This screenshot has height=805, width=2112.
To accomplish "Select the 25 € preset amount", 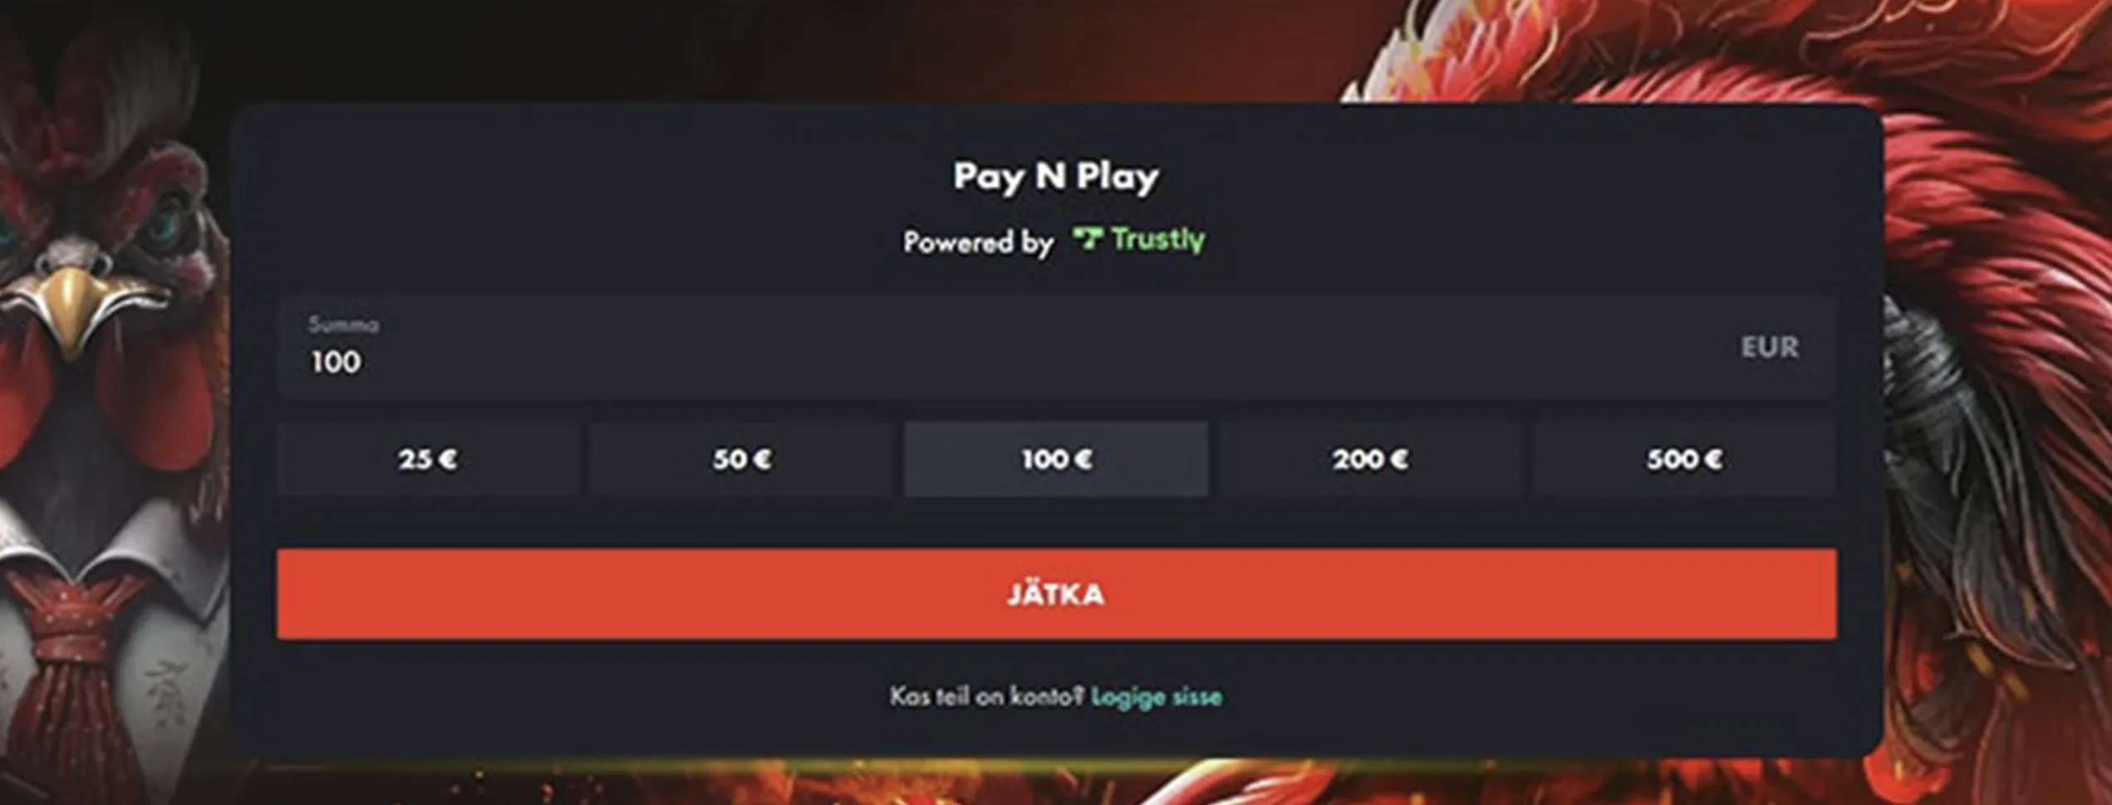I will click(428, 459).
